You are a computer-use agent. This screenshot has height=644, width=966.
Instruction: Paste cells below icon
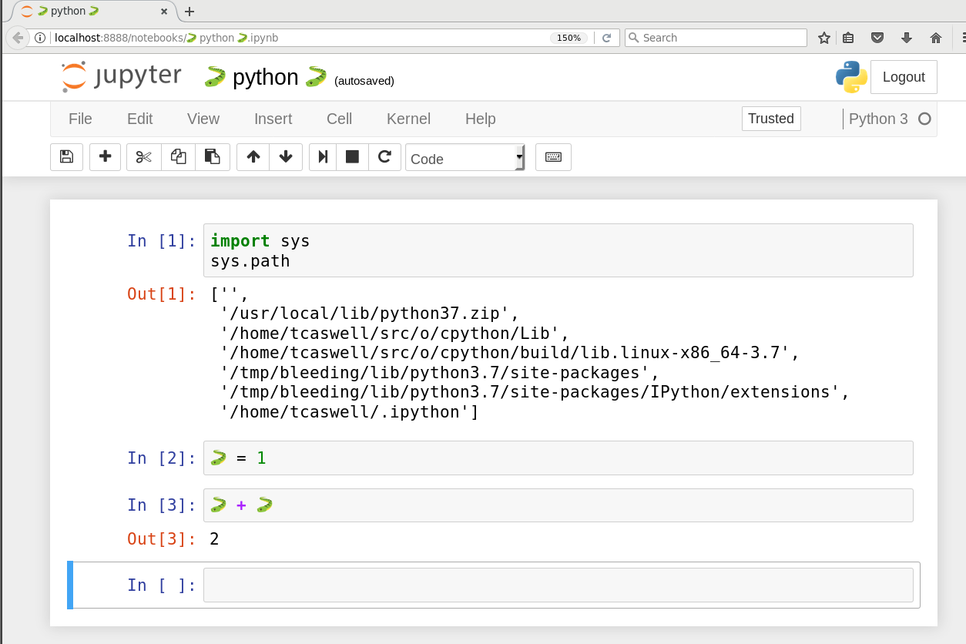point(213,157)
